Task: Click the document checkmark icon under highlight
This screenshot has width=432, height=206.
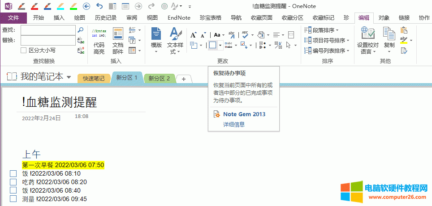Action: (x=404, y=50)
